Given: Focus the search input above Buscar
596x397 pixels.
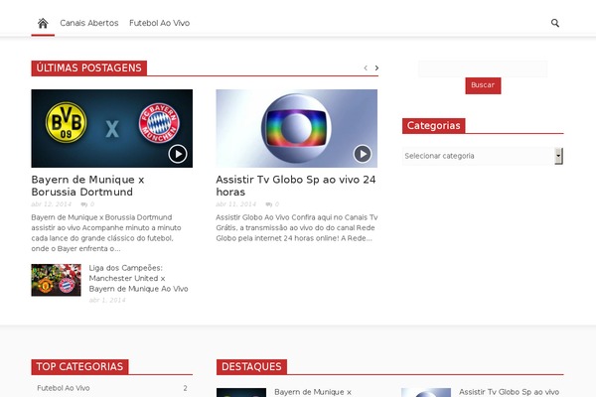Looking at the screenshot, I should [x=483, y=68].
